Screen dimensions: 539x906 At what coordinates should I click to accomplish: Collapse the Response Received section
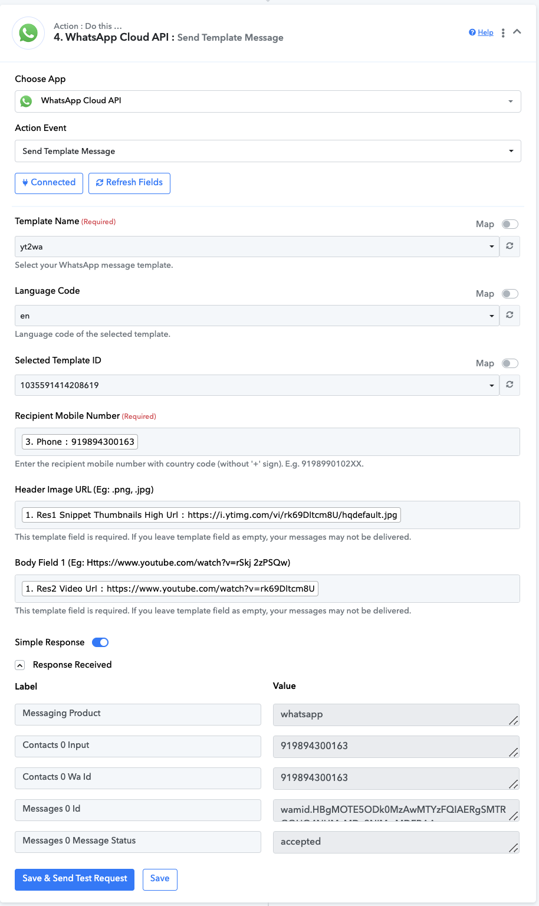20,665
